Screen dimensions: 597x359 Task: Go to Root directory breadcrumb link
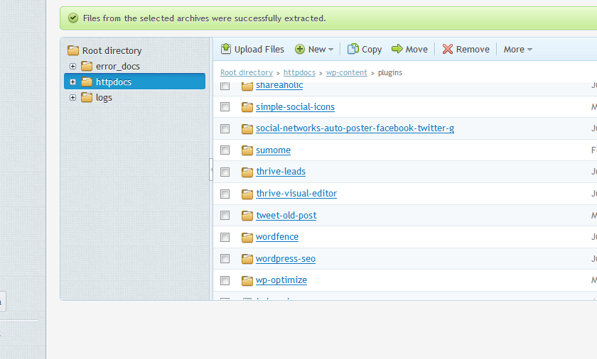tap(247, 72)
